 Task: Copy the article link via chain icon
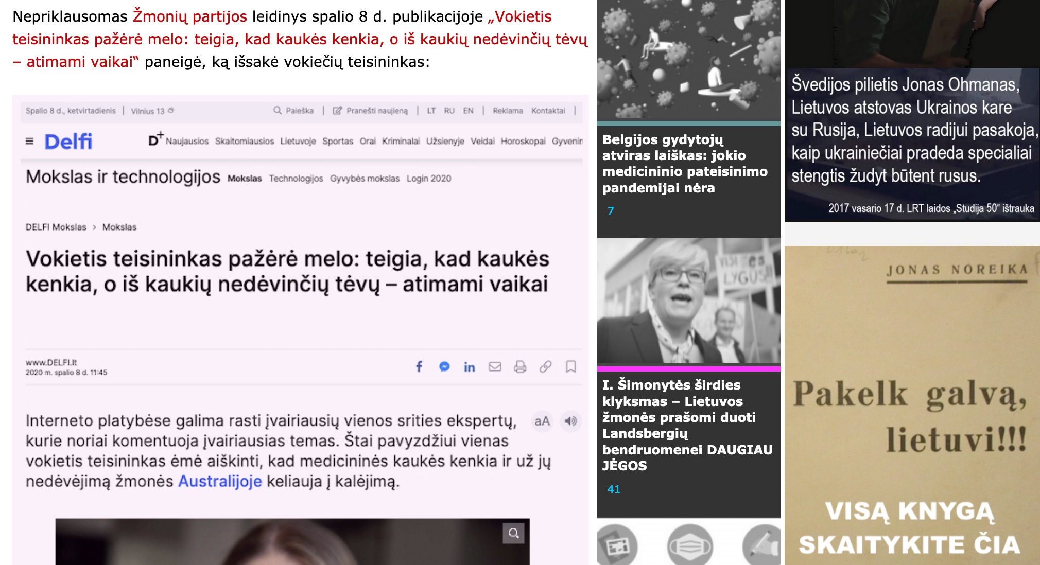[x=545, y=366]
